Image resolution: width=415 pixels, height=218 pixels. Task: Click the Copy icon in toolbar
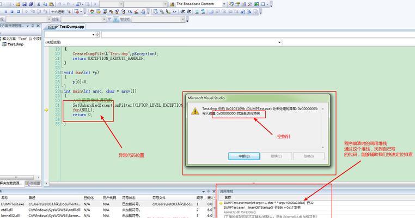coord(45,4)
